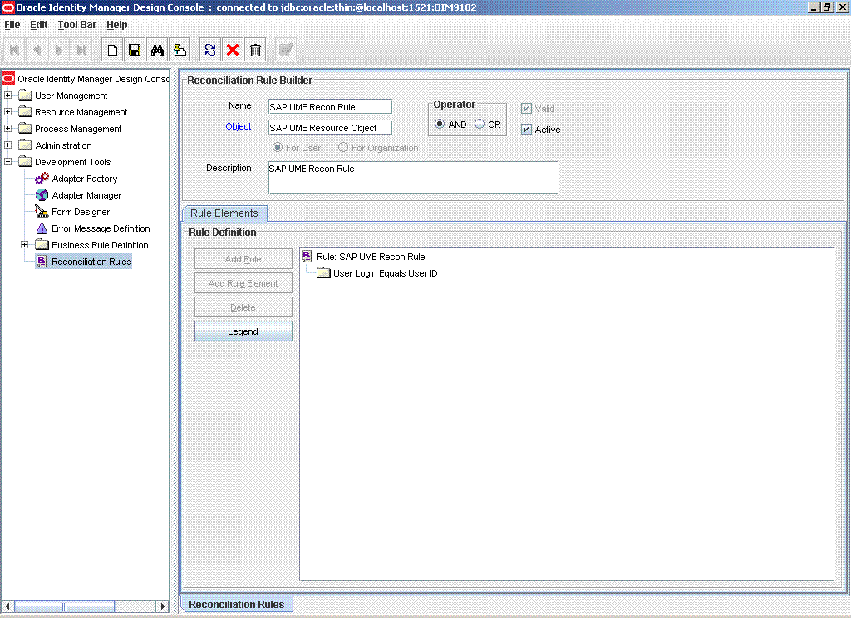
Task: Click the Delete button in Rule Definition
Action: pos(243,307)
